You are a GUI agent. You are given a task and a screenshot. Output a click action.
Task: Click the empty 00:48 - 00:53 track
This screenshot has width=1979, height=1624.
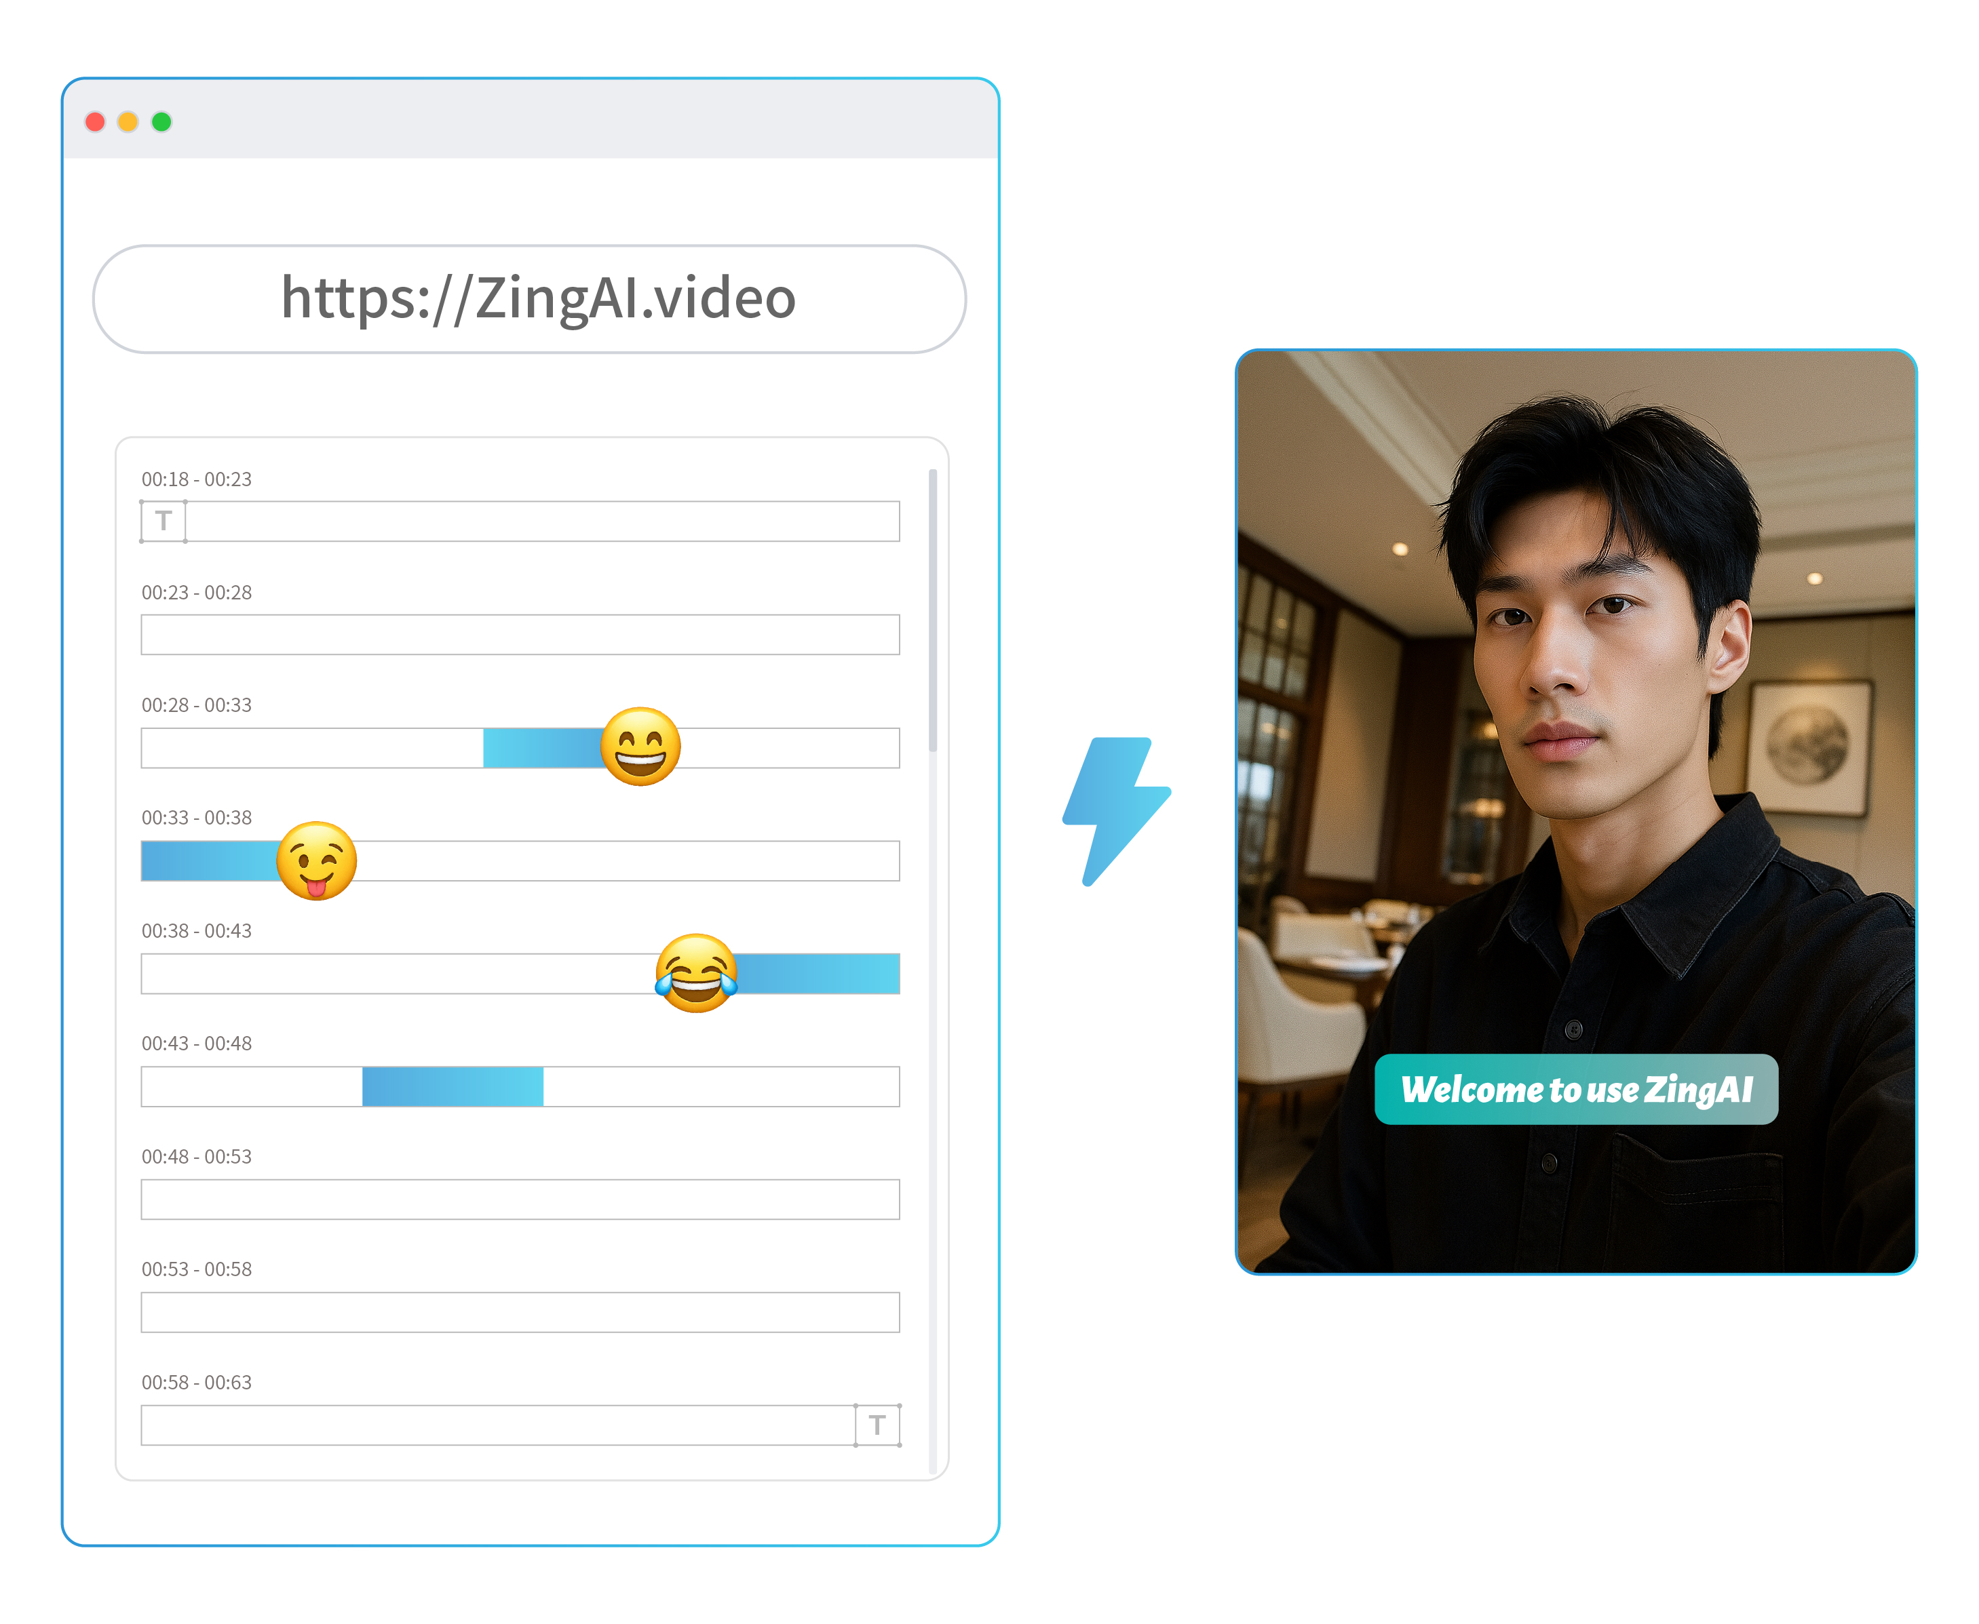[x=520, y=1200]
